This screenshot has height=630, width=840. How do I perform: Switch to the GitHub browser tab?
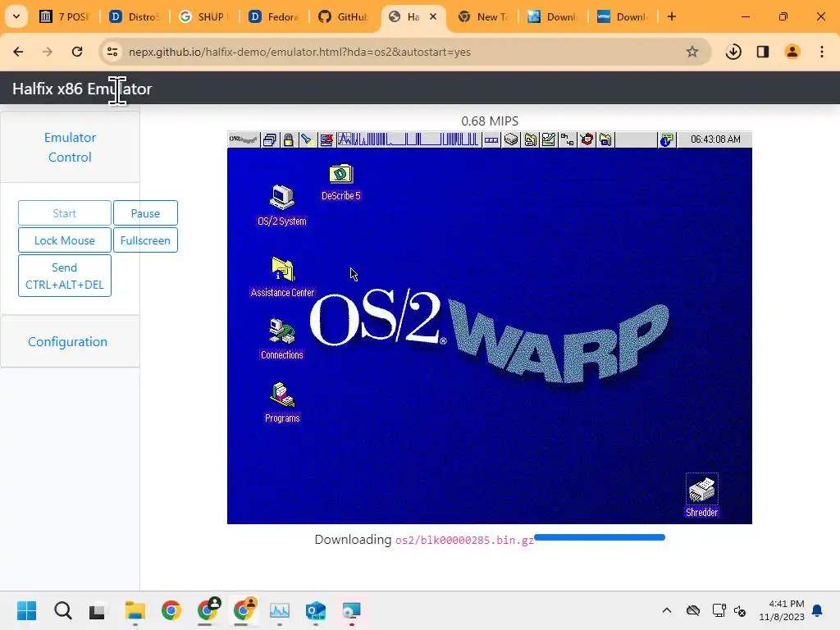344,16
